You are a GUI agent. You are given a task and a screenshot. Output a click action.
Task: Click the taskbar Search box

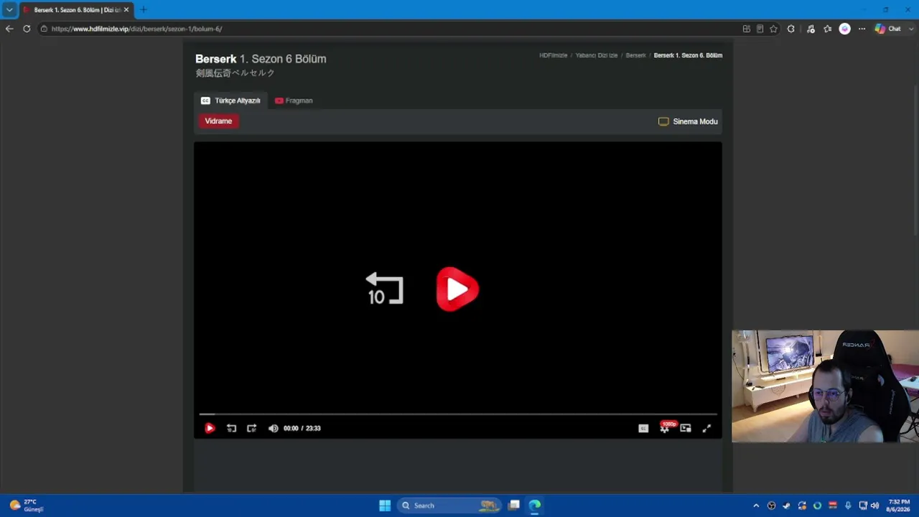[x=449, y=506]
